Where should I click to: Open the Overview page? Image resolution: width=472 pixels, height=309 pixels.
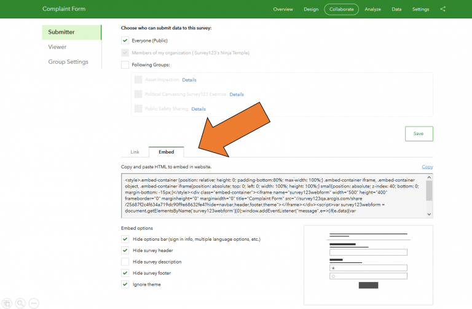[x=283, y=9]
